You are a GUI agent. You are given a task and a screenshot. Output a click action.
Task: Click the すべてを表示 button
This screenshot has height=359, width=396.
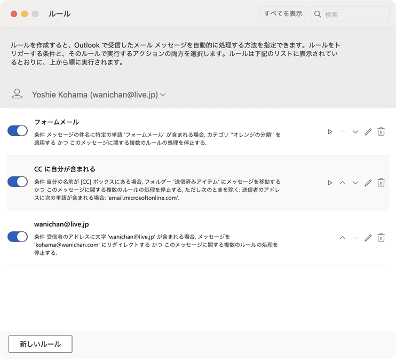(x=283, y=14)
